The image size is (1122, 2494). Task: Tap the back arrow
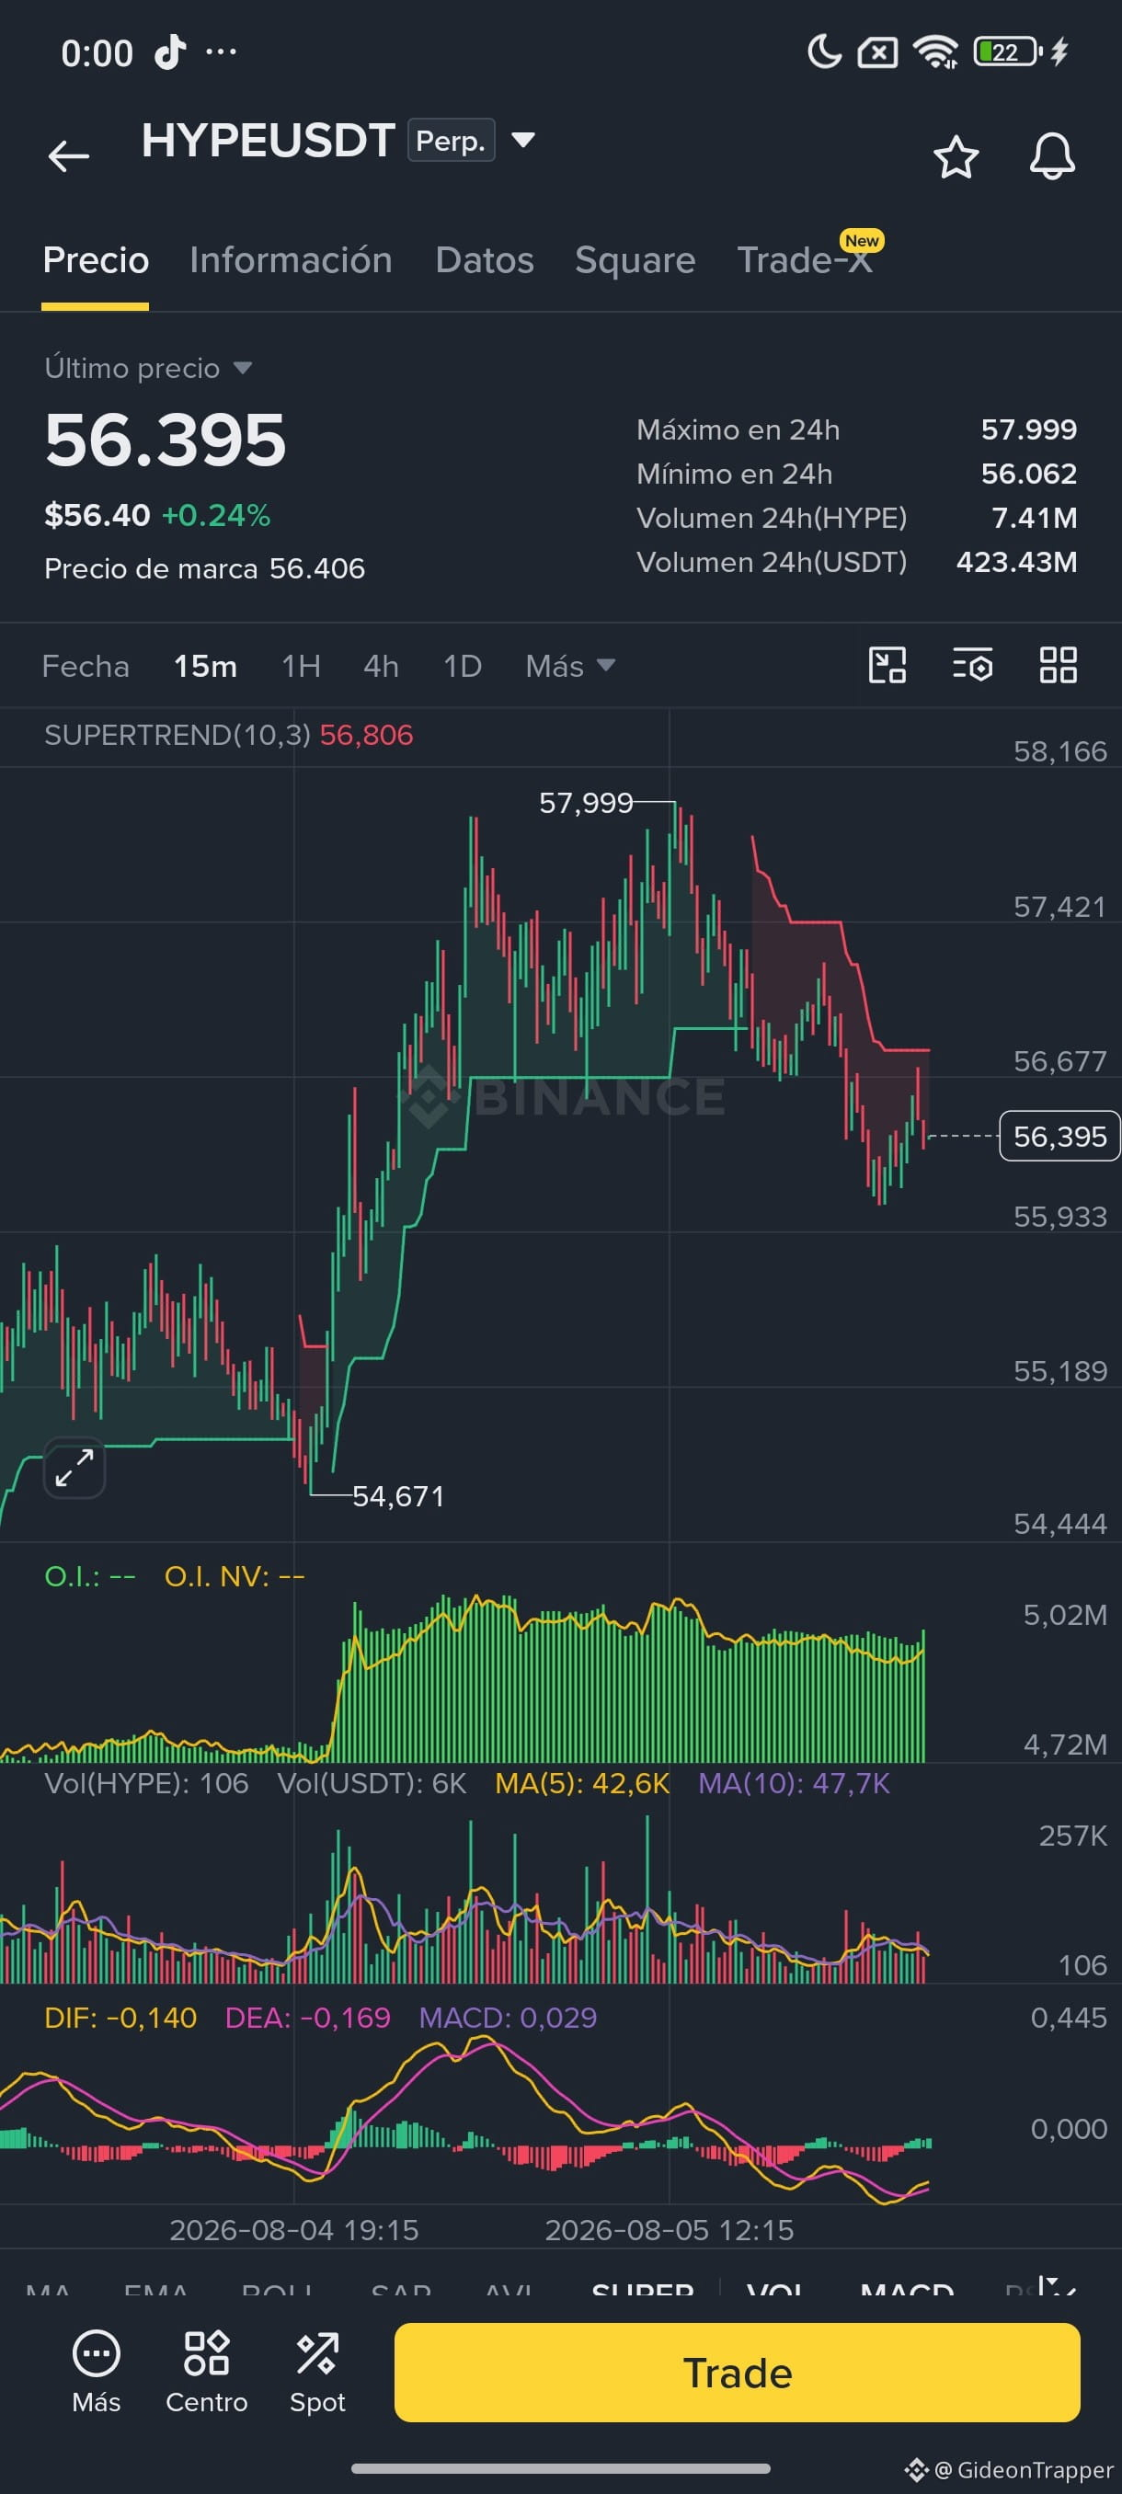click(x=69, y=154)
